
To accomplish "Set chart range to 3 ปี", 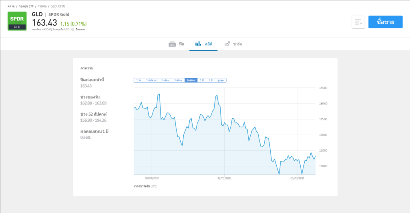I will point(211,80).
